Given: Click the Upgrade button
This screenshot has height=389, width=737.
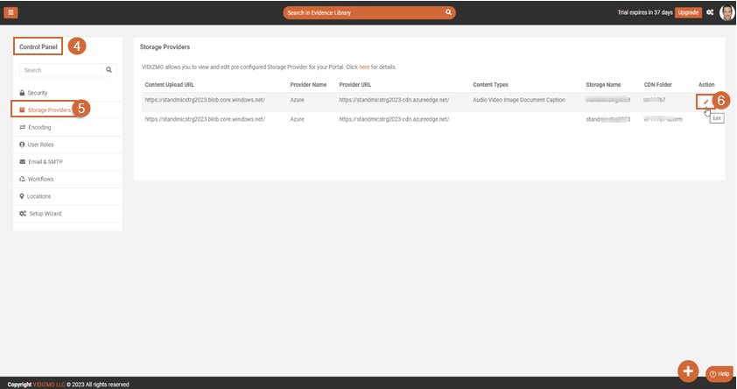Looking at the screenshot, I should coord(688,13).
